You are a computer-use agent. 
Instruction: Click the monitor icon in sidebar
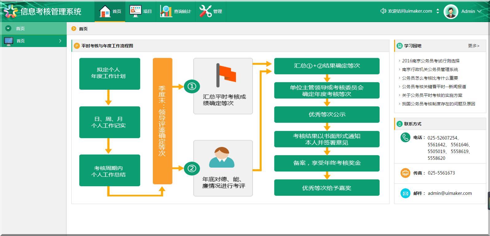8,41
